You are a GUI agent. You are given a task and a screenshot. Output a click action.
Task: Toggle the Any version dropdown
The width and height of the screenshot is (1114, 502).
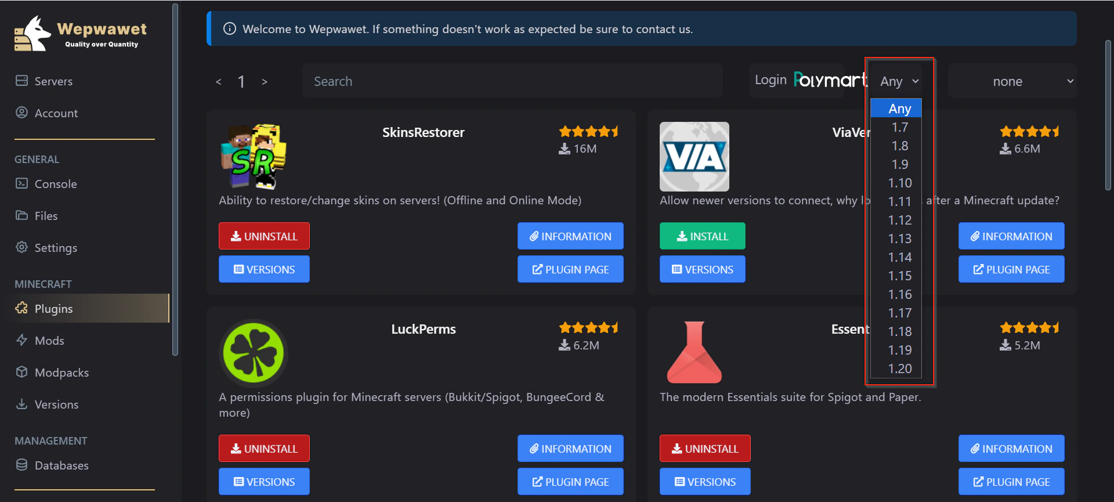899,81
